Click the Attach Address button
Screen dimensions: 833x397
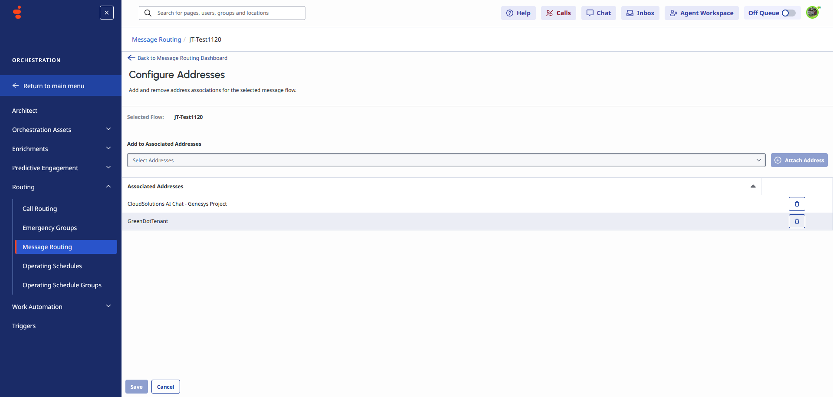[799, 160]
